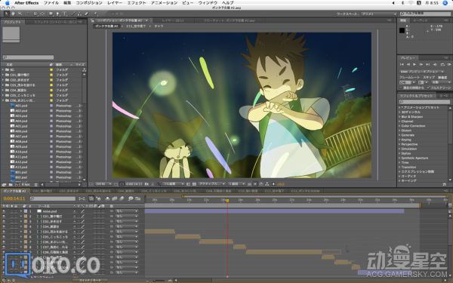Click the Effects & Presets search field
453x283 pixels.
(x=424, y=102)
